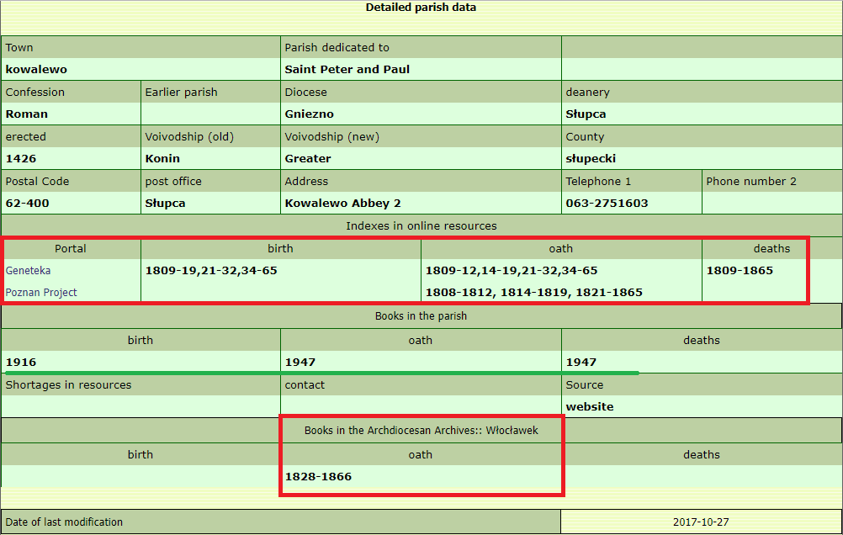Screen dimensions: 843x535
Task: Open the Poznan Project portal link
Action: (x=41, y=293)
